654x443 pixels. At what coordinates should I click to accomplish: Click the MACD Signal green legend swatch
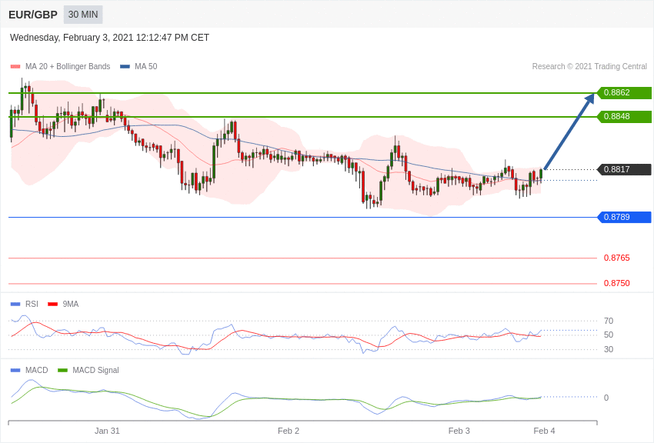click(62, 370)
